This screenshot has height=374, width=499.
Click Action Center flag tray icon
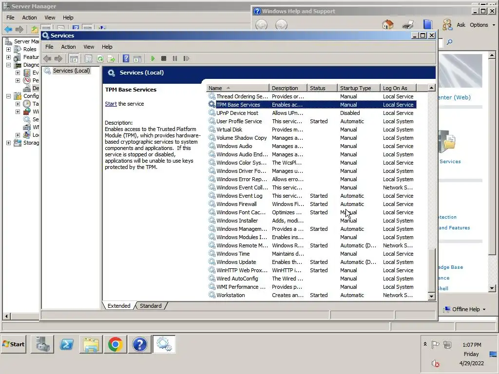[x=435, y=344]
